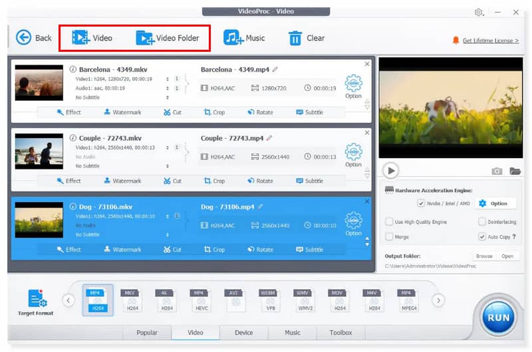532x352 pixels.
Task: Add a video with the Video button
Action: point(92,38)
